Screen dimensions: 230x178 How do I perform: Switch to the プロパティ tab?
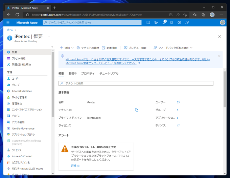pyautogui.click(x=88, y=74)
